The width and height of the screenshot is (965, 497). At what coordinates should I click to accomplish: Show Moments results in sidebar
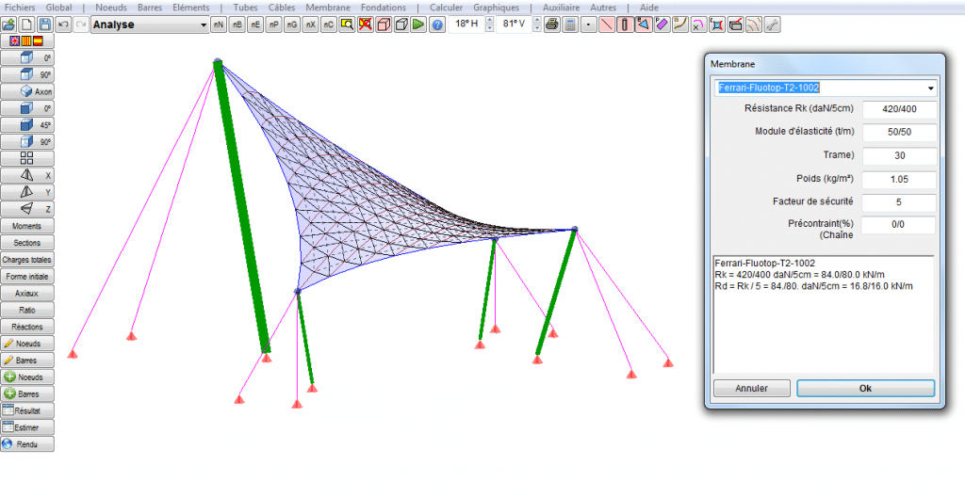pyautogui.click(x=27, y=226)
